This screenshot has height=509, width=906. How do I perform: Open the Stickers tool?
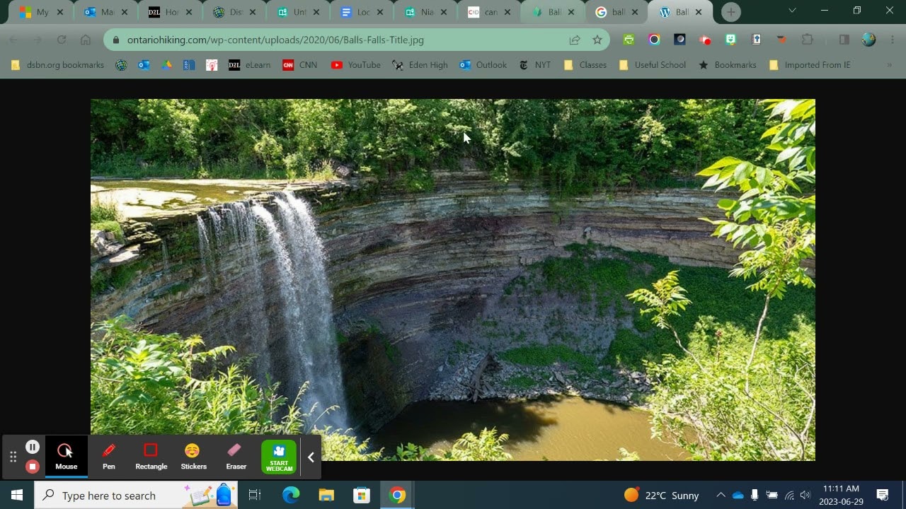[x=193, y=456]
